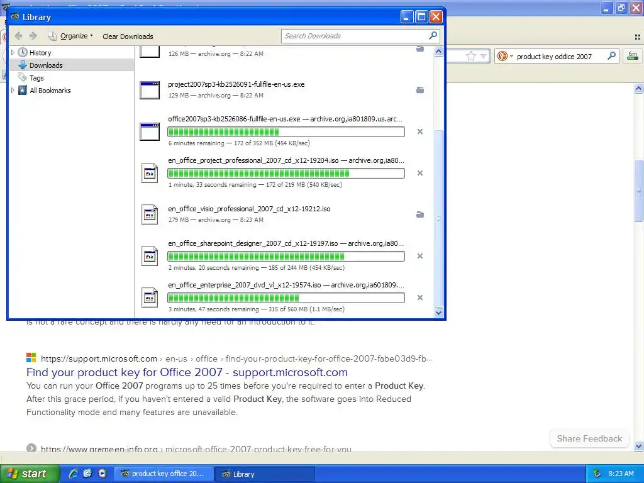Launch Windows Media Player from quick launch
This screenshot has width=644, height=483.
103,474
